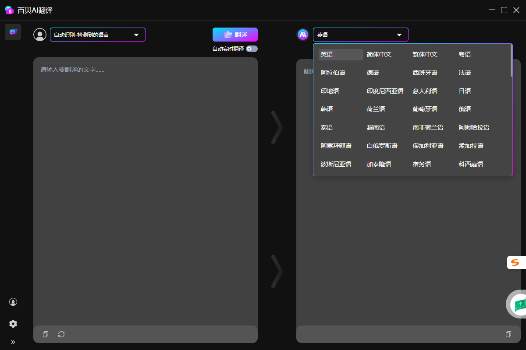Viewport: 526px width, 350px height.
Task: Pick 葡萄牙语 in the language list
Action: pos(425,109)
